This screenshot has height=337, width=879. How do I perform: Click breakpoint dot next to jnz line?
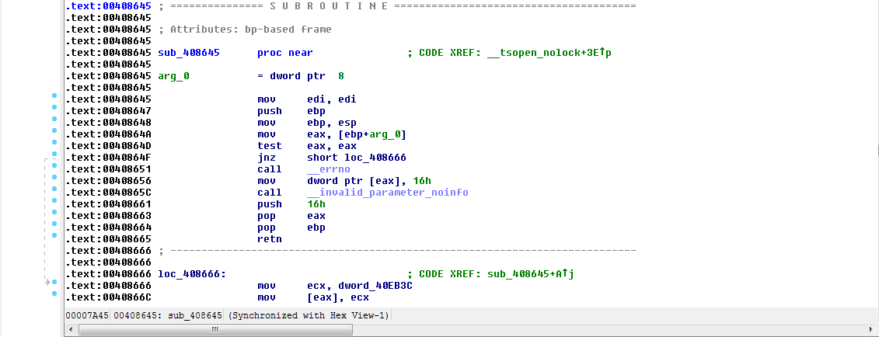[54, 154]
